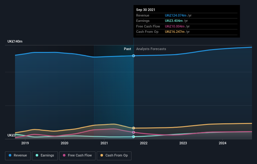
Task: Toggle the Cash From Op legend button
Action: tap(114, 156)
